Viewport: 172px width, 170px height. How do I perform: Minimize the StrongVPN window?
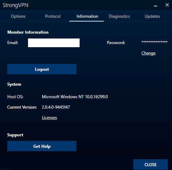click(x=155, y=6)
